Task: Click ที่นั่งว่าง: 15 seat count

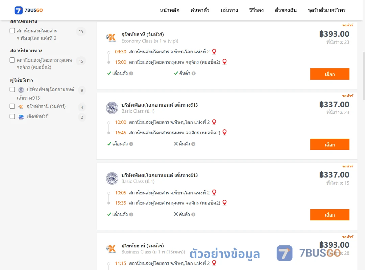Action: coord(338,183)
